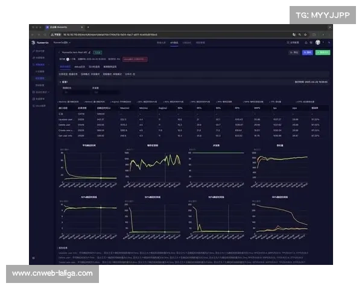Viewport: 362px width, 289px height.
Task: Click the red outlined status tag
Action: click(x=134, y=59)
